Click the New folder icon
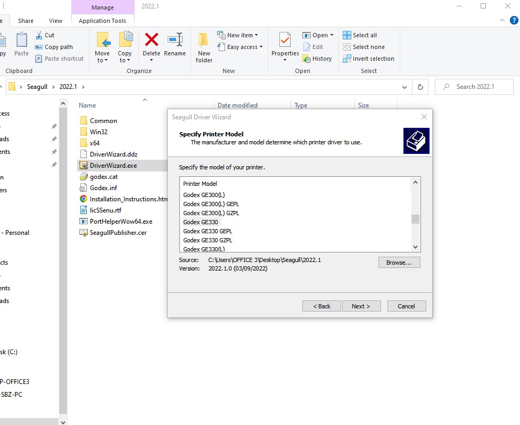The height and width of the screenshot is (425, 520). (x=203, y=40)
